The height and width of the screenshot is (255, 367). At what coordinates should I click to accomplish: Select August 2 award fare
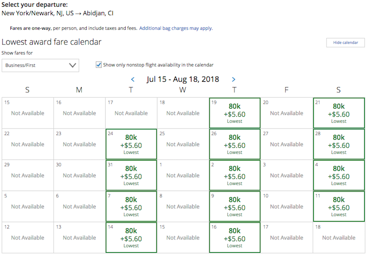coord(235,175)
